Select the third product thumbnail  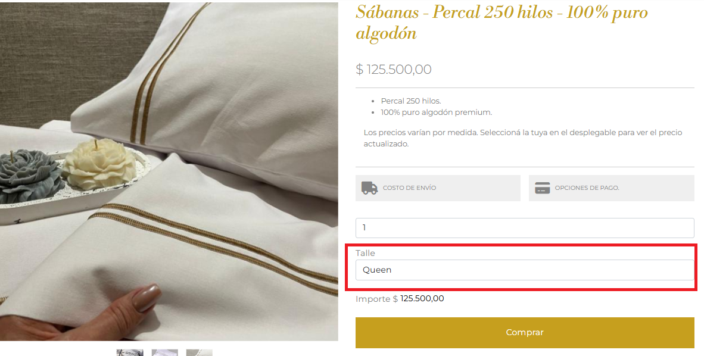(x=199, y=352)
